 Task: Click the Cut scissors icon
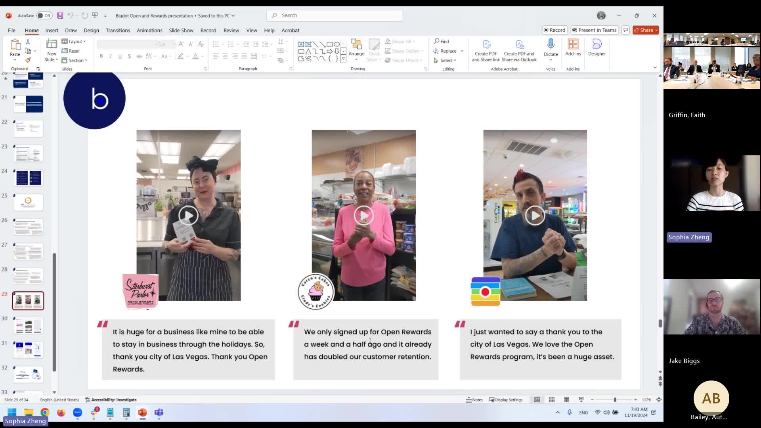click(x=28, y=42)
